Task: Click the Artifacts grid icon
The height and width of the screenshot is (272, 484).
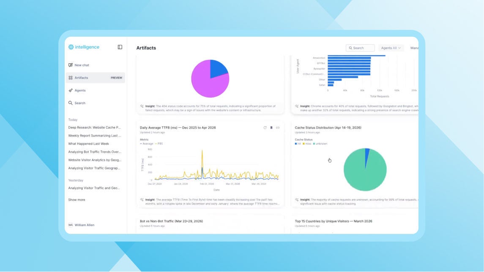Action: (70, 78)
